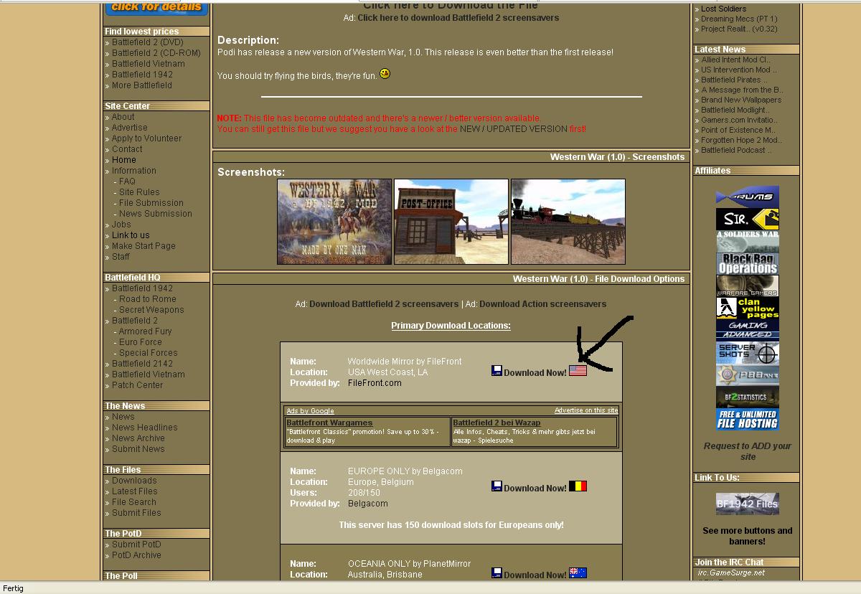Click Download Now for Belgacom Europe mirror
Image resolution: width=861 pixels, height=594 pixels.
[535, 488]
